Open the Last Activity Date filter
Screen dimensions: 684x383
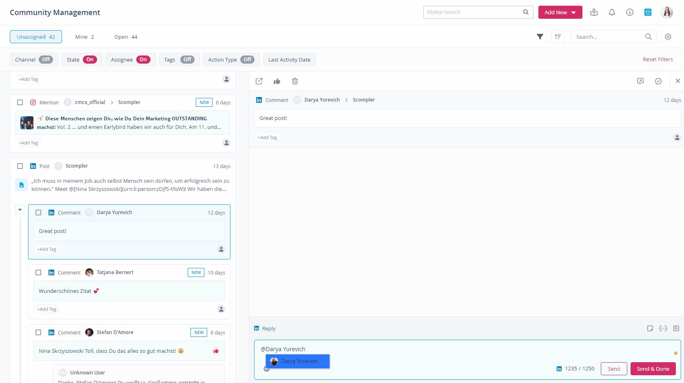click(289, 60)
